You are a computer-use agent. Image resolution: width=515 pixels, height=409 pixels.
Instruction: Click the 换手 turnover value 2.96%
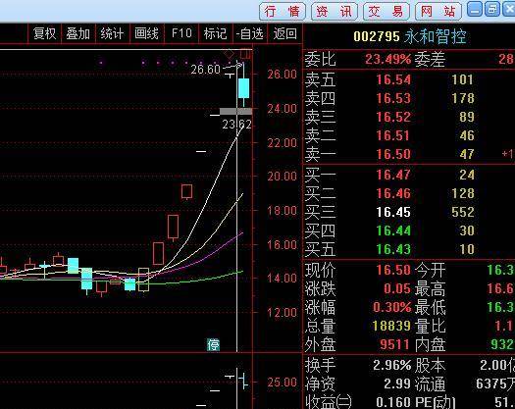point(391,365)
